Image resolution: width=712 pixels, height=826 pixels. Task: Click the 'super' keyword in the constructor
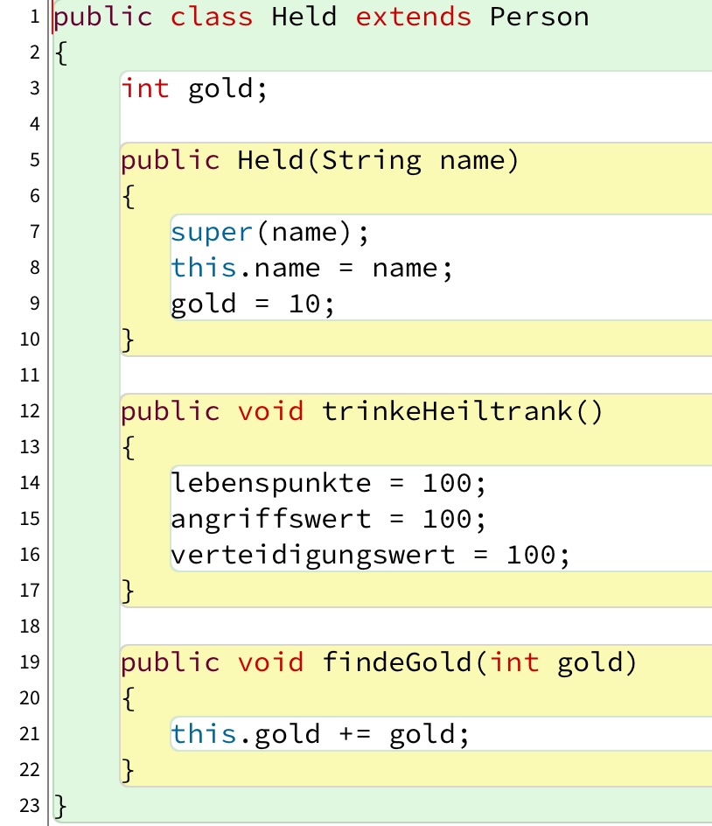point(212,232)
